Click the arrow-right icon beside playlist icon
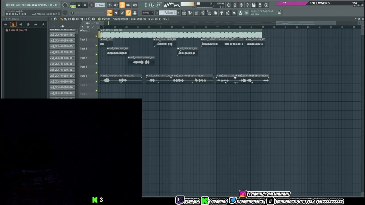 [x=116, y=13]
